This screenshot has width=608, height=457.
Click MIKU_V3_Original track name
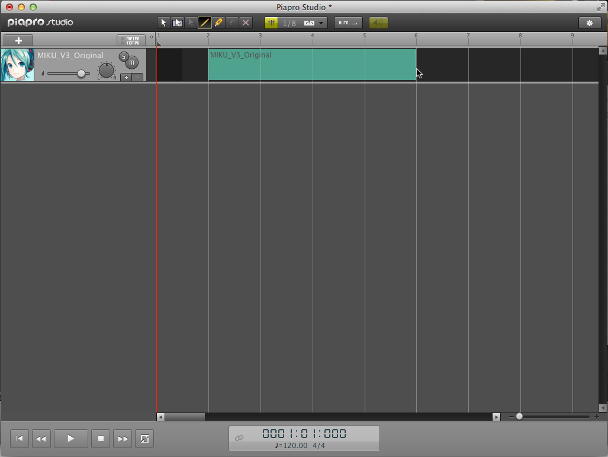(x=70, y=56)
